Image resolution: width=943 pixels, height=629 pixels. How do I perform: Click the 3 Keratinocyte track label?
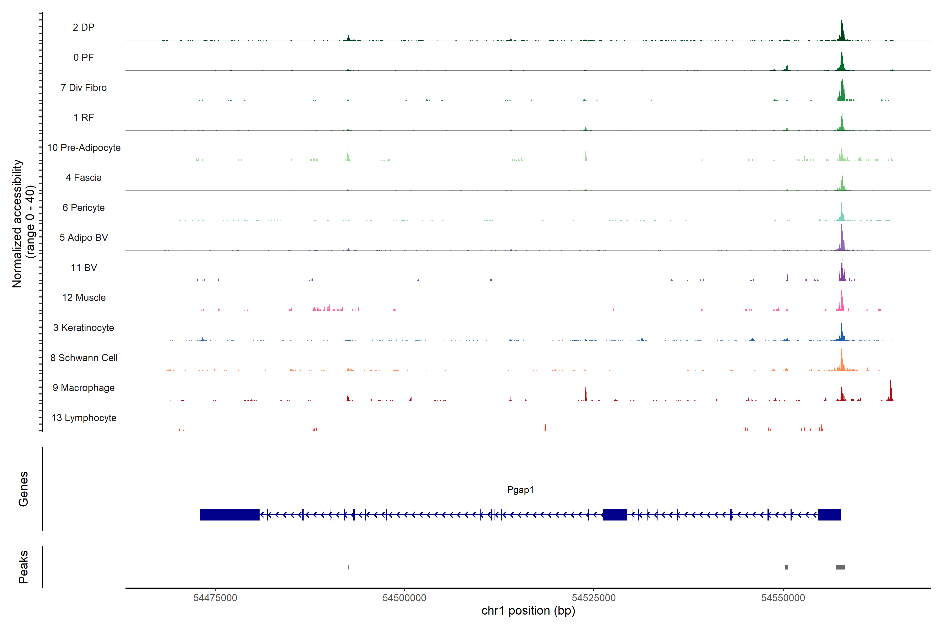pos(83,328)
